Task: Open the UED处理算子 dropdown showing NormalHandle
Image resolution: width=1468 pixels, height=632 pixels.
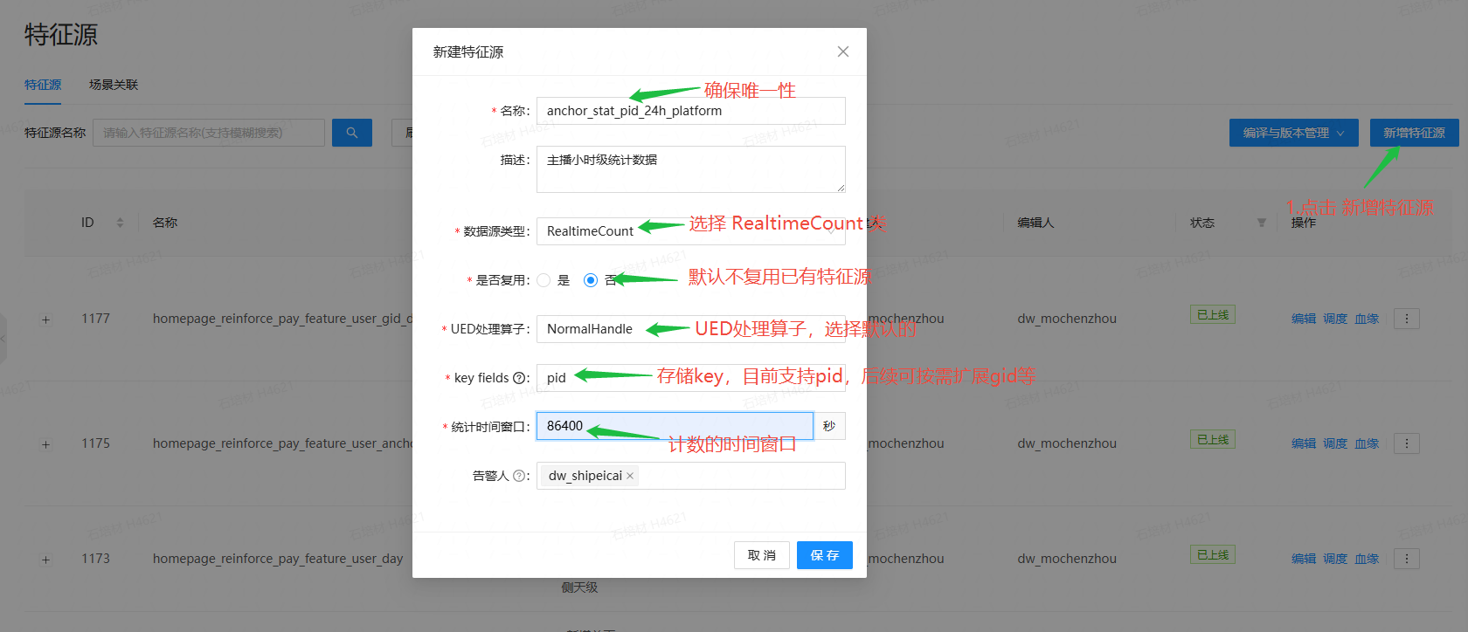Action: 690,329
